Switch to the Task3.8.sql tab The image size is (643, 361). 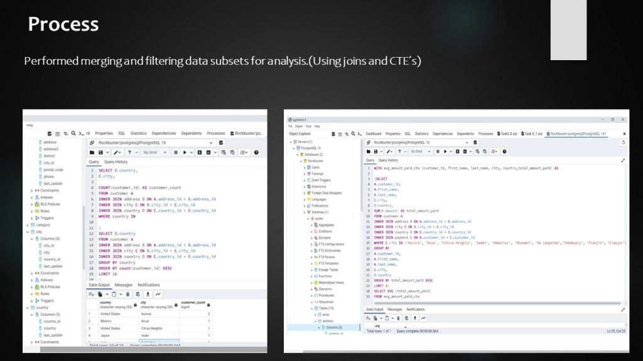point(507,133)
